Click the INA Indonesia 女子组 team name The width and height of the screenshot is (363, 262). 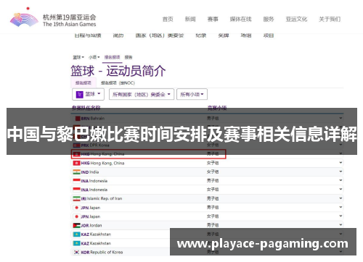pos(94,190)
